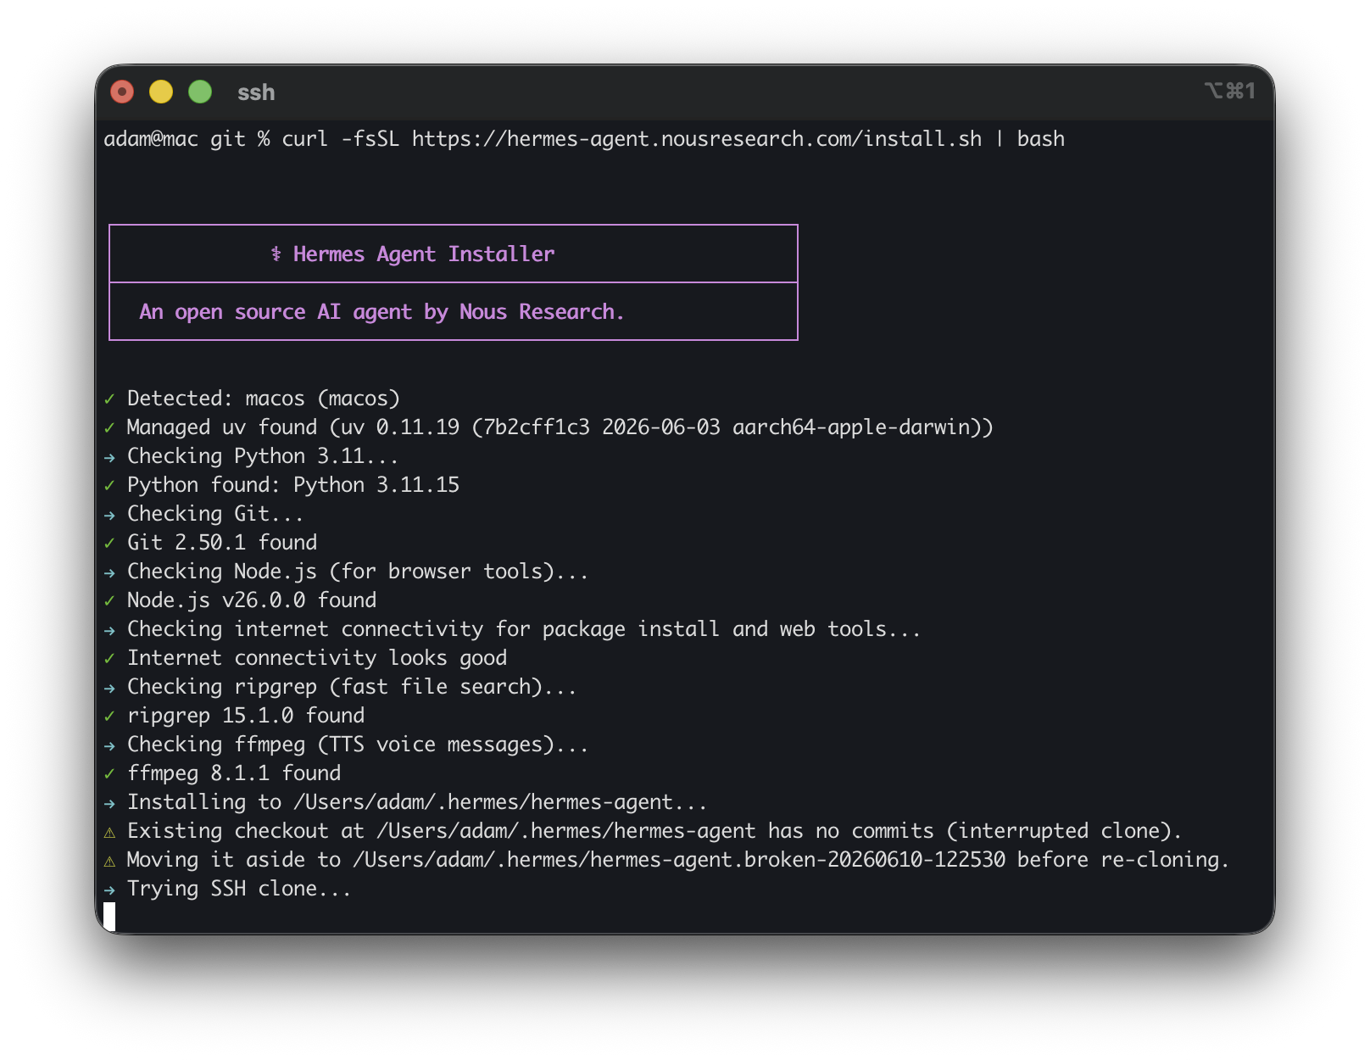Click the 'ripgrep 15.1.0 found' line
This screenshot has height=1060, width=1370.
[x=246, y=716]
